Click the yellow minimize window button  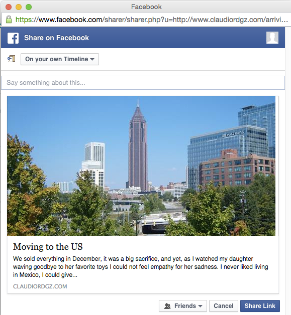pos(19,7)
